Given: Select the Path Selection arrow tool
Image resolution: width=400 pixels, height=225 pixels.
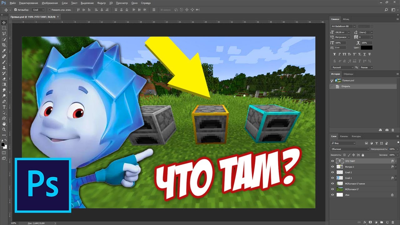Looking at the screenshot, I should click(4, 112).
